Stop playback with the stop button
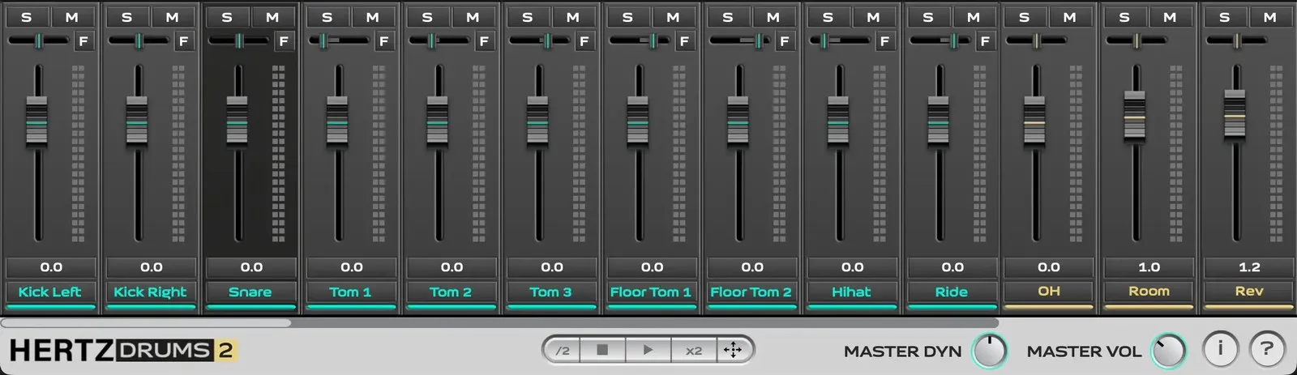 (602, 350)
